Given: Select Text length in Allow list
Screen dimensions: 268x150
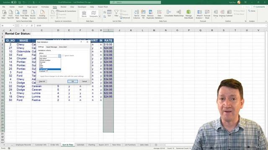Looking at the screenshot, I should pos(50,69).
